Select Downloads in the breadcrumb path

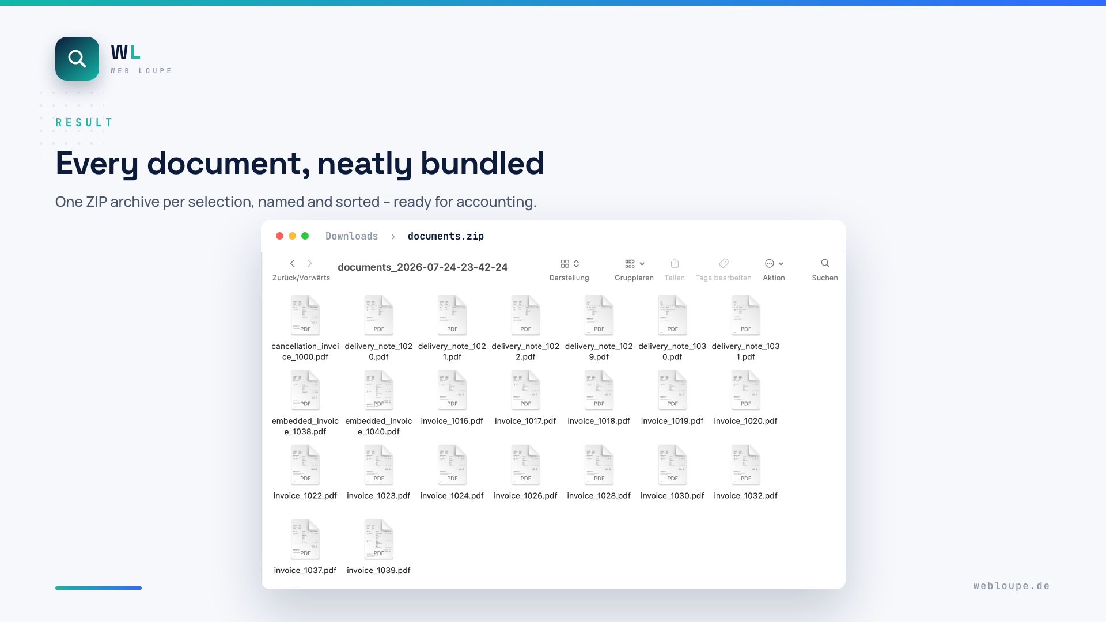[351, 236]
